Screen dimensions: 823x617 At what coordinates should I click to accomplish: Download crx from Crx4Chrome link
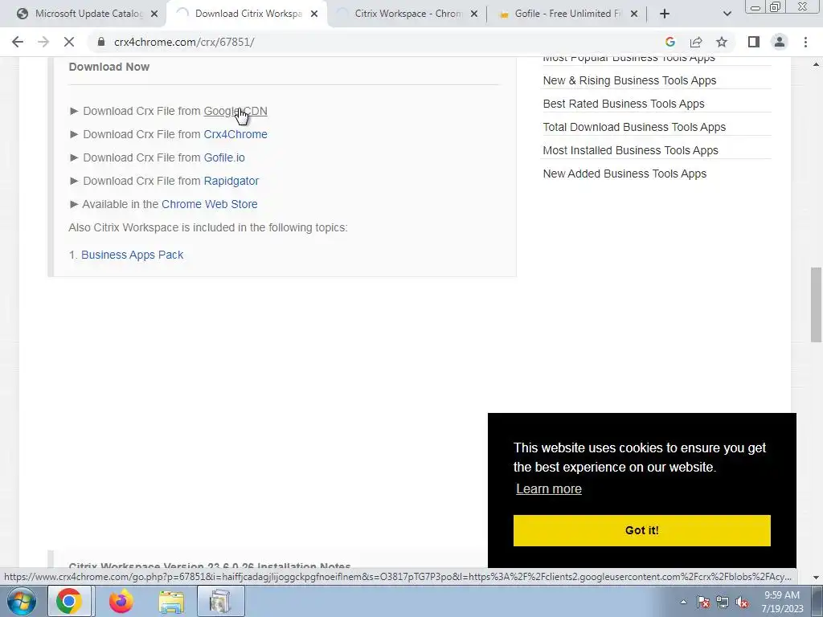coord(235,134)
